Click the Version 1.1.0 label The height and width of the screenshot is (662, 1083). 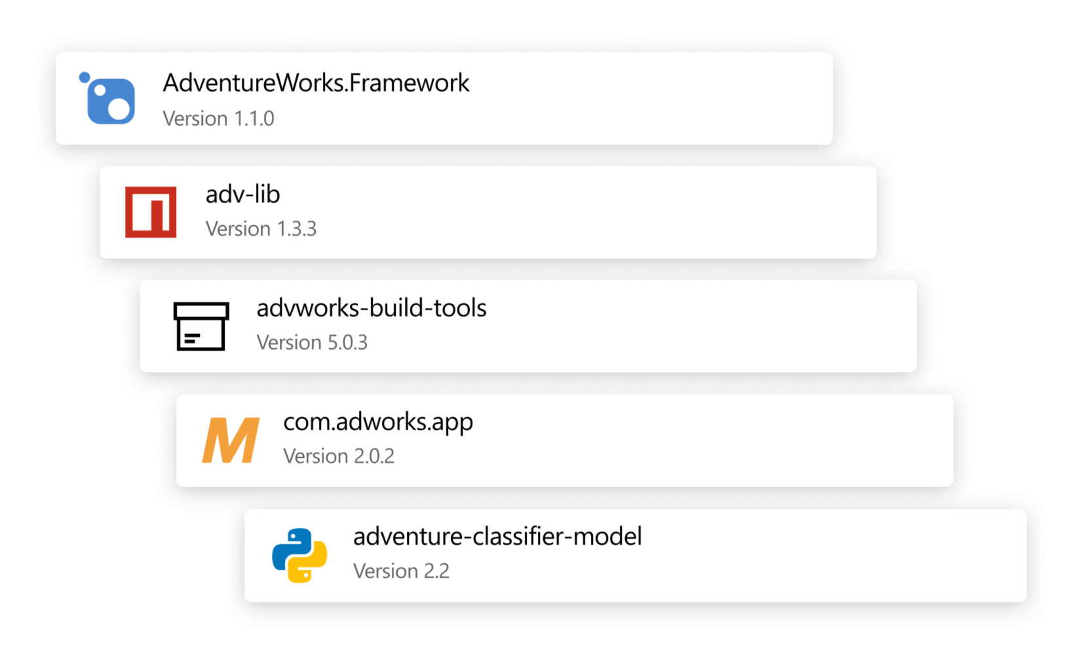click(x=218, y=119)
